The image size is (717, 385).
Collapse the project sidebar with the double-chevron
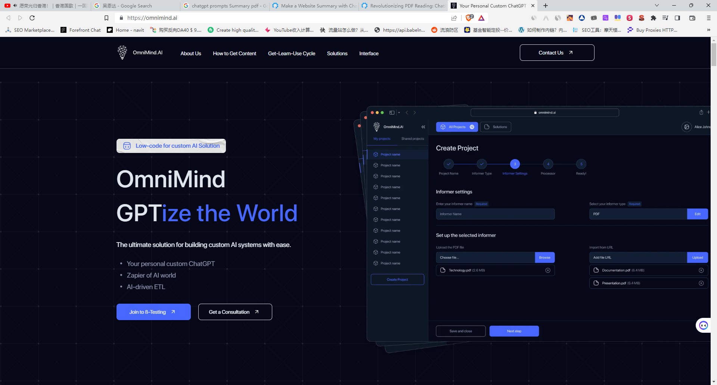[x=423, y=127]
